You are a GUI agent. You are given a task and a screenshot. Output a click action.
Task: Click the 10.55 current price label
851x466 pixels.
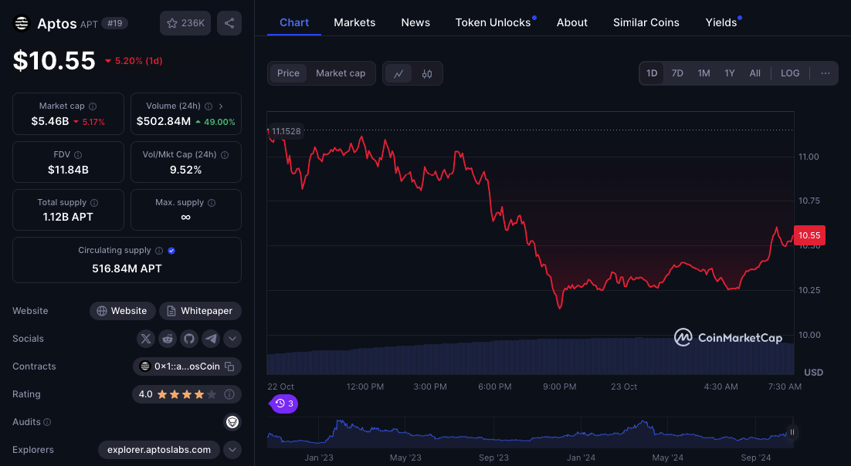point(809,235)
